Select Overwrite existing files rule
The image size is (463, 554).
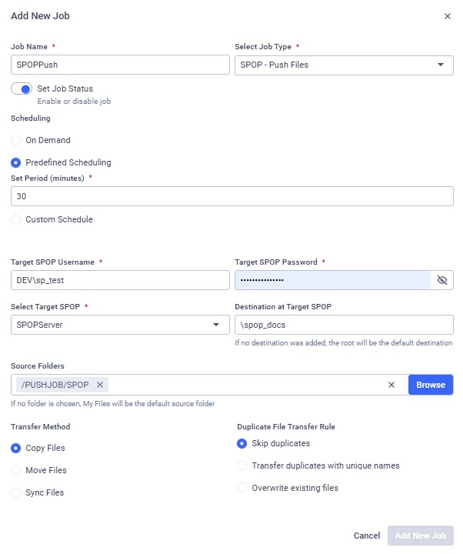pos(242,488)
